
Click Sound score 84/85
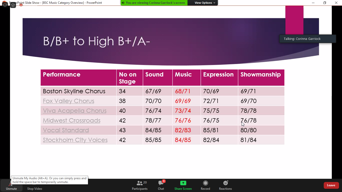(x=153, y=130)
